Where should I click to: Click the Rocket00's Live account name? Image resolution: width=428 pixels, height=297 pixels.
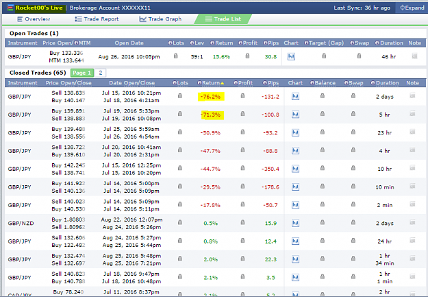tap(39, 8)
